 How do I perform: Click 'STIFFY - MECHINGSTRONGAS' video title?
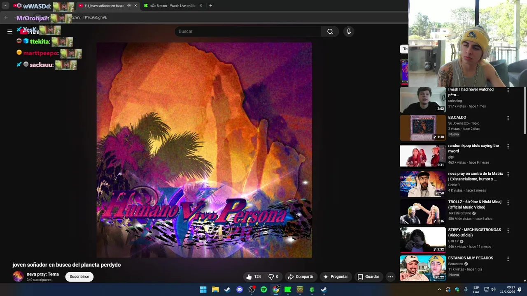click(x=475, y=233)
